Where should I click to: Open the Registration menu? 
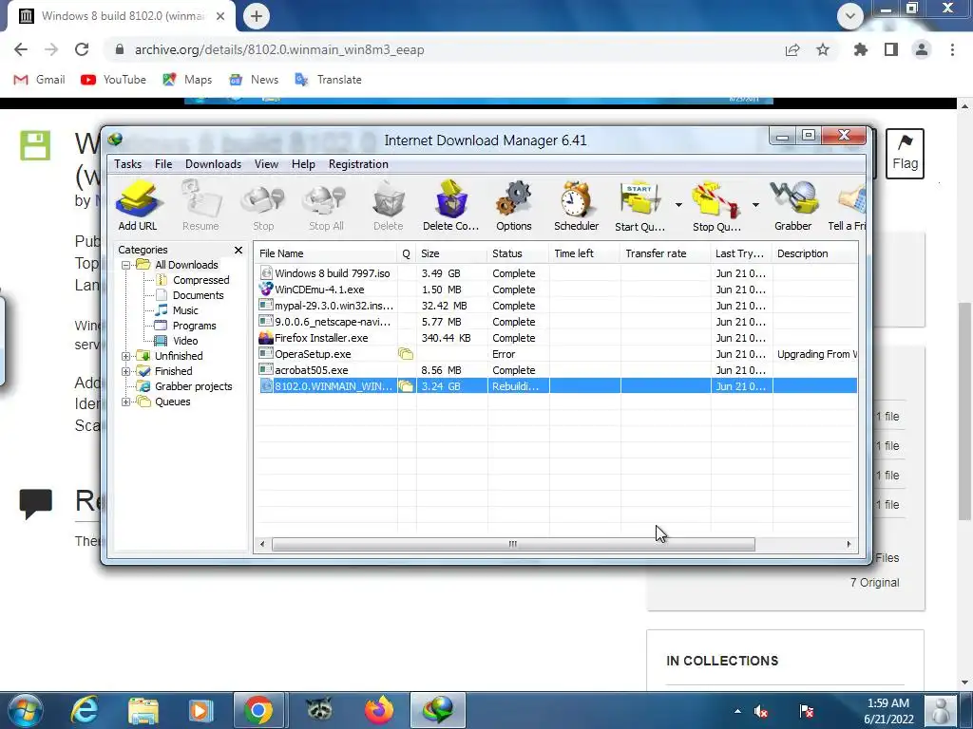pyautogui.click(x=358, y=164)
